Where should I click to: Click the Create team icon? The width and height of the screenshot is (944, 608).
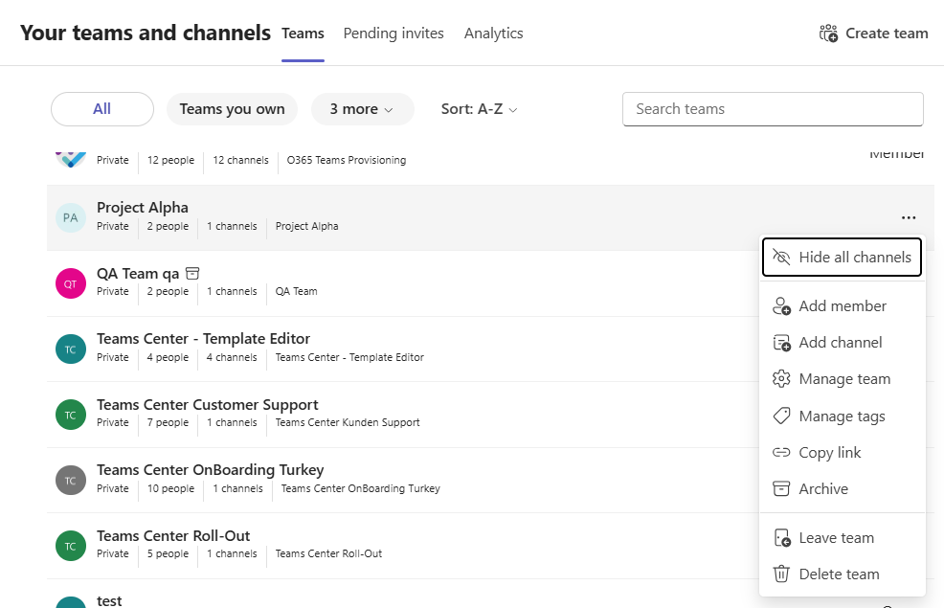point(828,34)
